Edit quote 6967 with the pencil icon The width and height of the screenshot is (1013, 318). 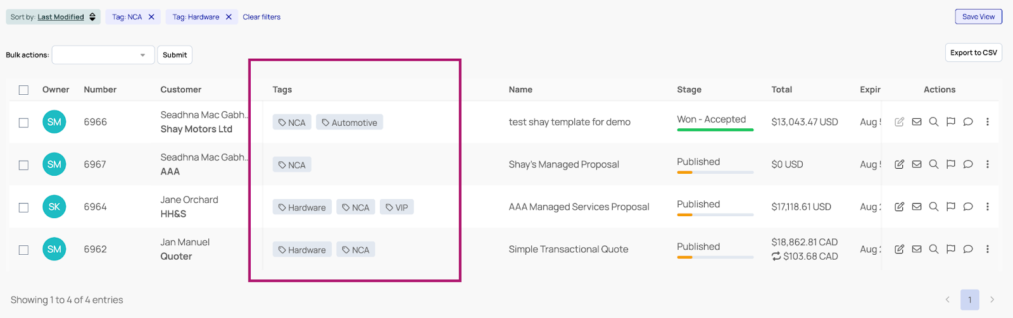[x=899, y=164]
